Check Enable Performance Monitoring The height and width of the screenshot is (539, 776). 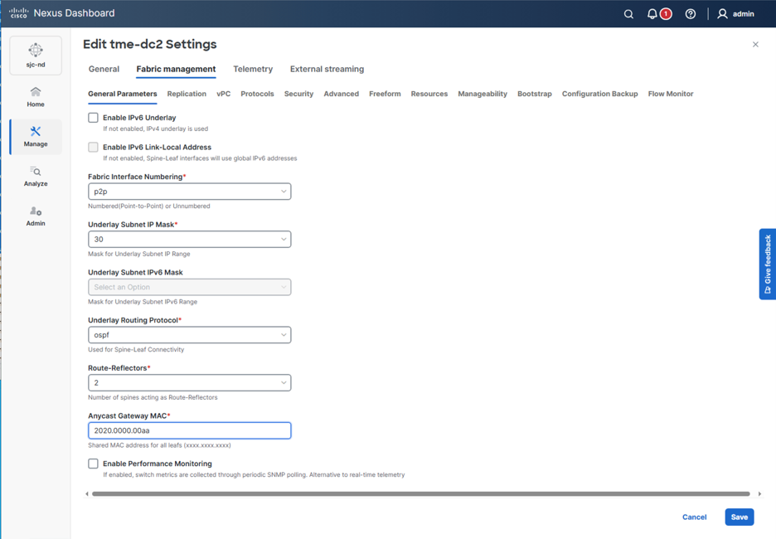93,464
